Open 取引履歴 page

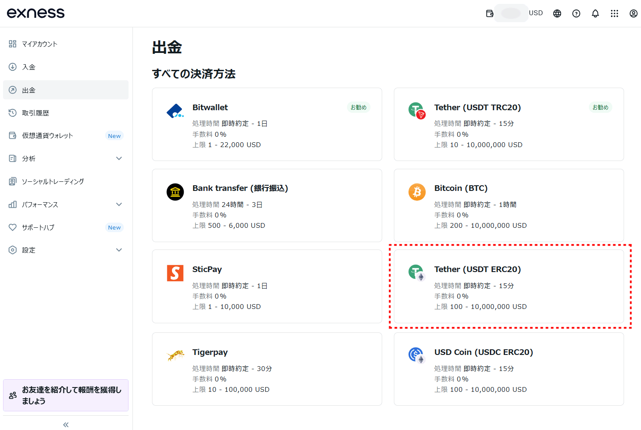[x=66, y=113]
